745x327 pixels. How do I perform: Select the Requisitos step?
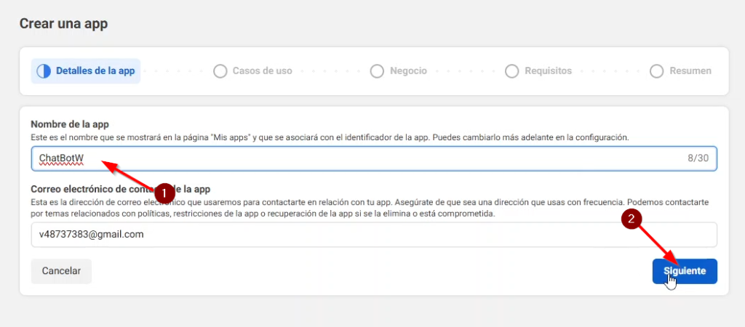(x=538, y=71)
